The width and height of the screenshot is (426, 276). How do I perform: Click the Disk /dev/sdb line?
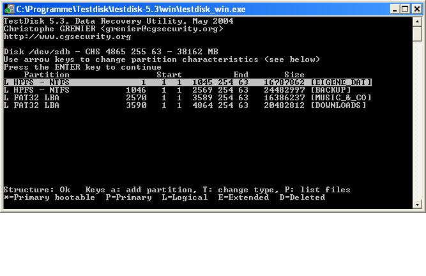tap(110, 52)
